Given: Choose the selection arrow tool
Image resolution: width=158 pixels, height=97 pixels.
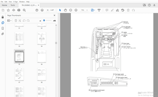Looking at the screenshot, I should point(60,10).
